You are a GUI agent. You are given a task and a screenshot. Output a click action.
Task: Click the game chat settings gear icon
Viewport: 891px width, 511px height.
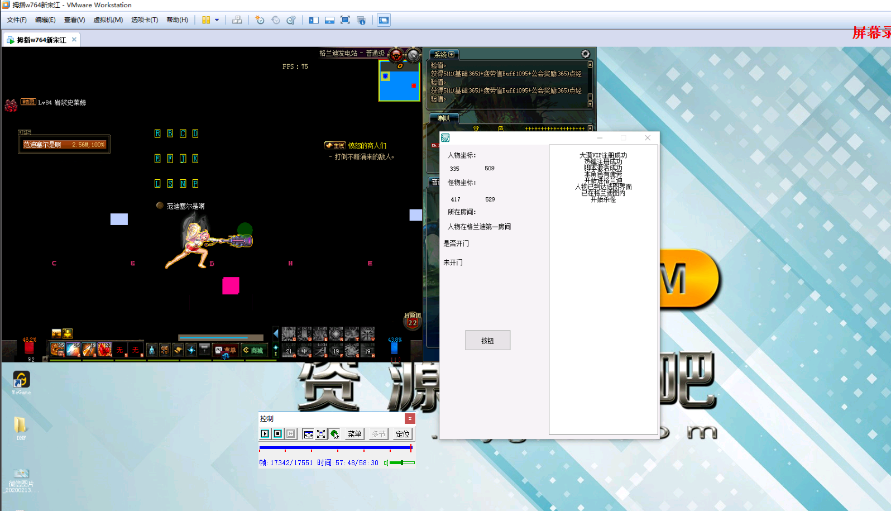[585, 54]
